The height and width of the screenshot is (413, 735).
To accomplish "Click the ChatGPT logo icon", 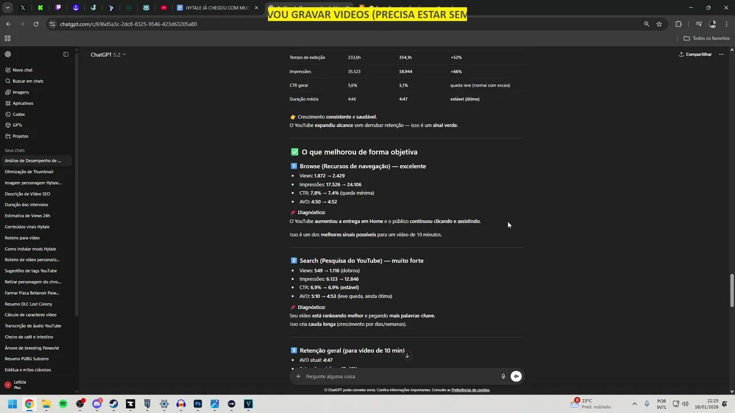I will pyautogui.click(x=8, y=54).
